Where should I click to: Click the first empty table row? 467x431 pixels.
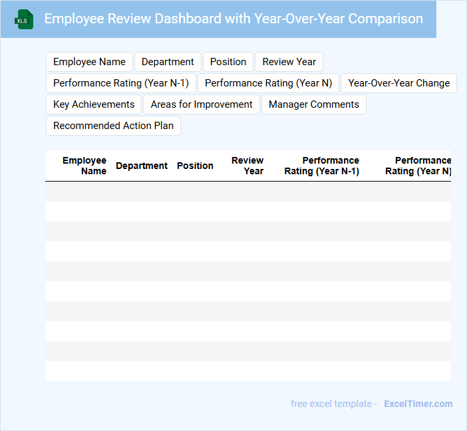[247, 192]
